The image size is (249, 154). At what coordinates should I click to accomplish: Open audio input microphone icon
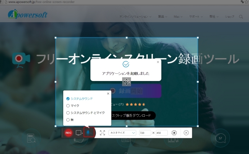(x=89, y=133)
